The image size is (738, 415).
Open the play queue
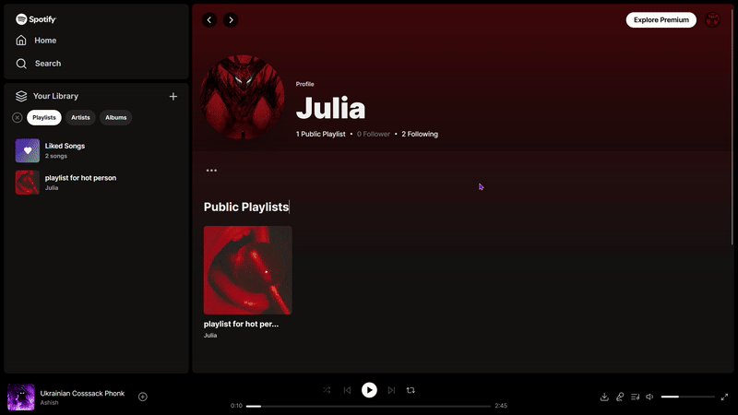point(635,397)
